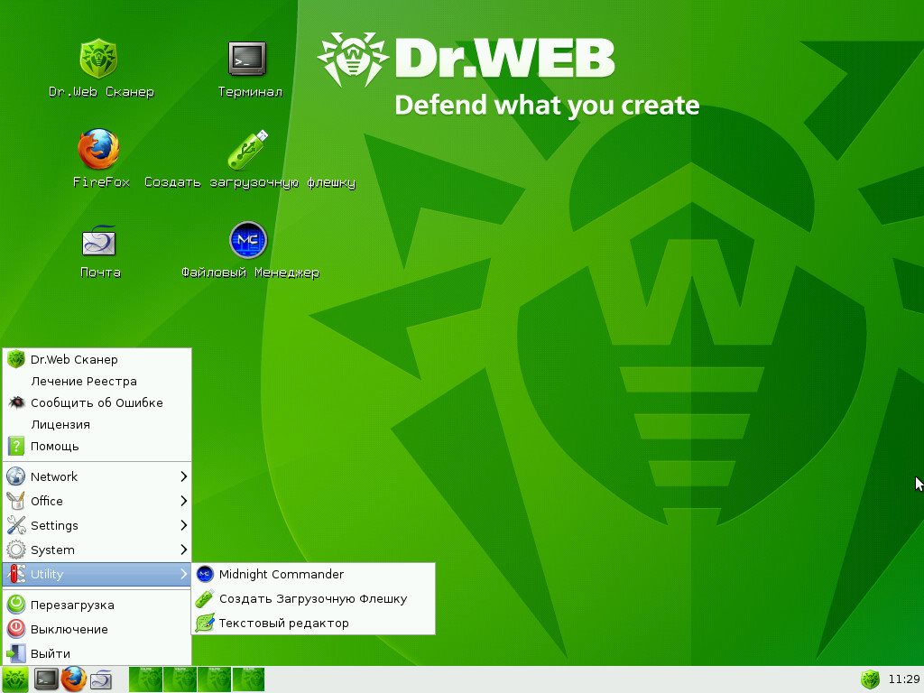This screenshot has width=924, height=693.
Task: Expand the System submenu
Action: (x=97, y=550)
